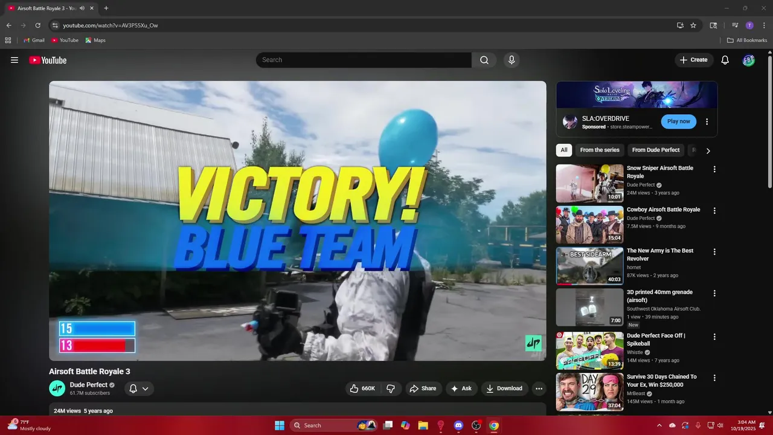Switch to Airsoft Battle Royale 3 tab
The height and width of the screenshot is (435, 773).
click(47, 8)
